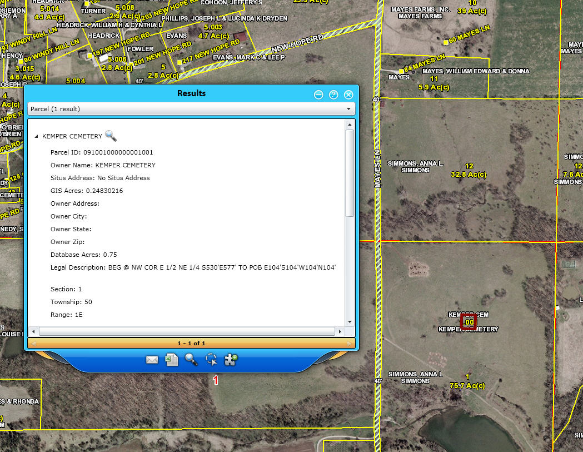Minimize the Results panel
This screenshot has width=583, height=452.
[318, 95]
